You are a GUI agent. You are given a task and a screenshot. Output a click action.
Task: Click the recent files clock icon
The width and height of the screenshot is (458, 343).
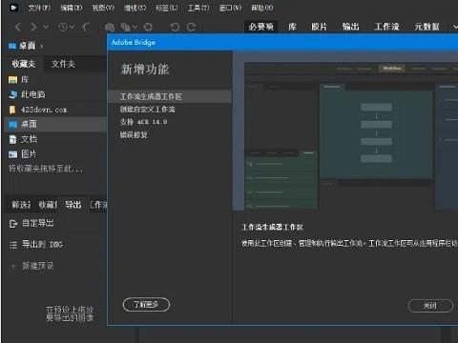[x=63, y=27]
